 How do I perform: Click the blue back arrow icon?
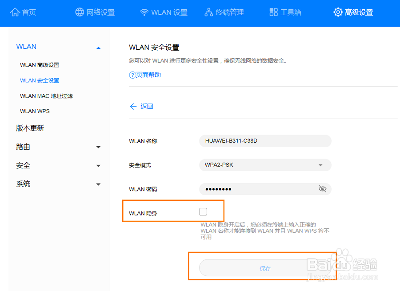pos(133,106)
